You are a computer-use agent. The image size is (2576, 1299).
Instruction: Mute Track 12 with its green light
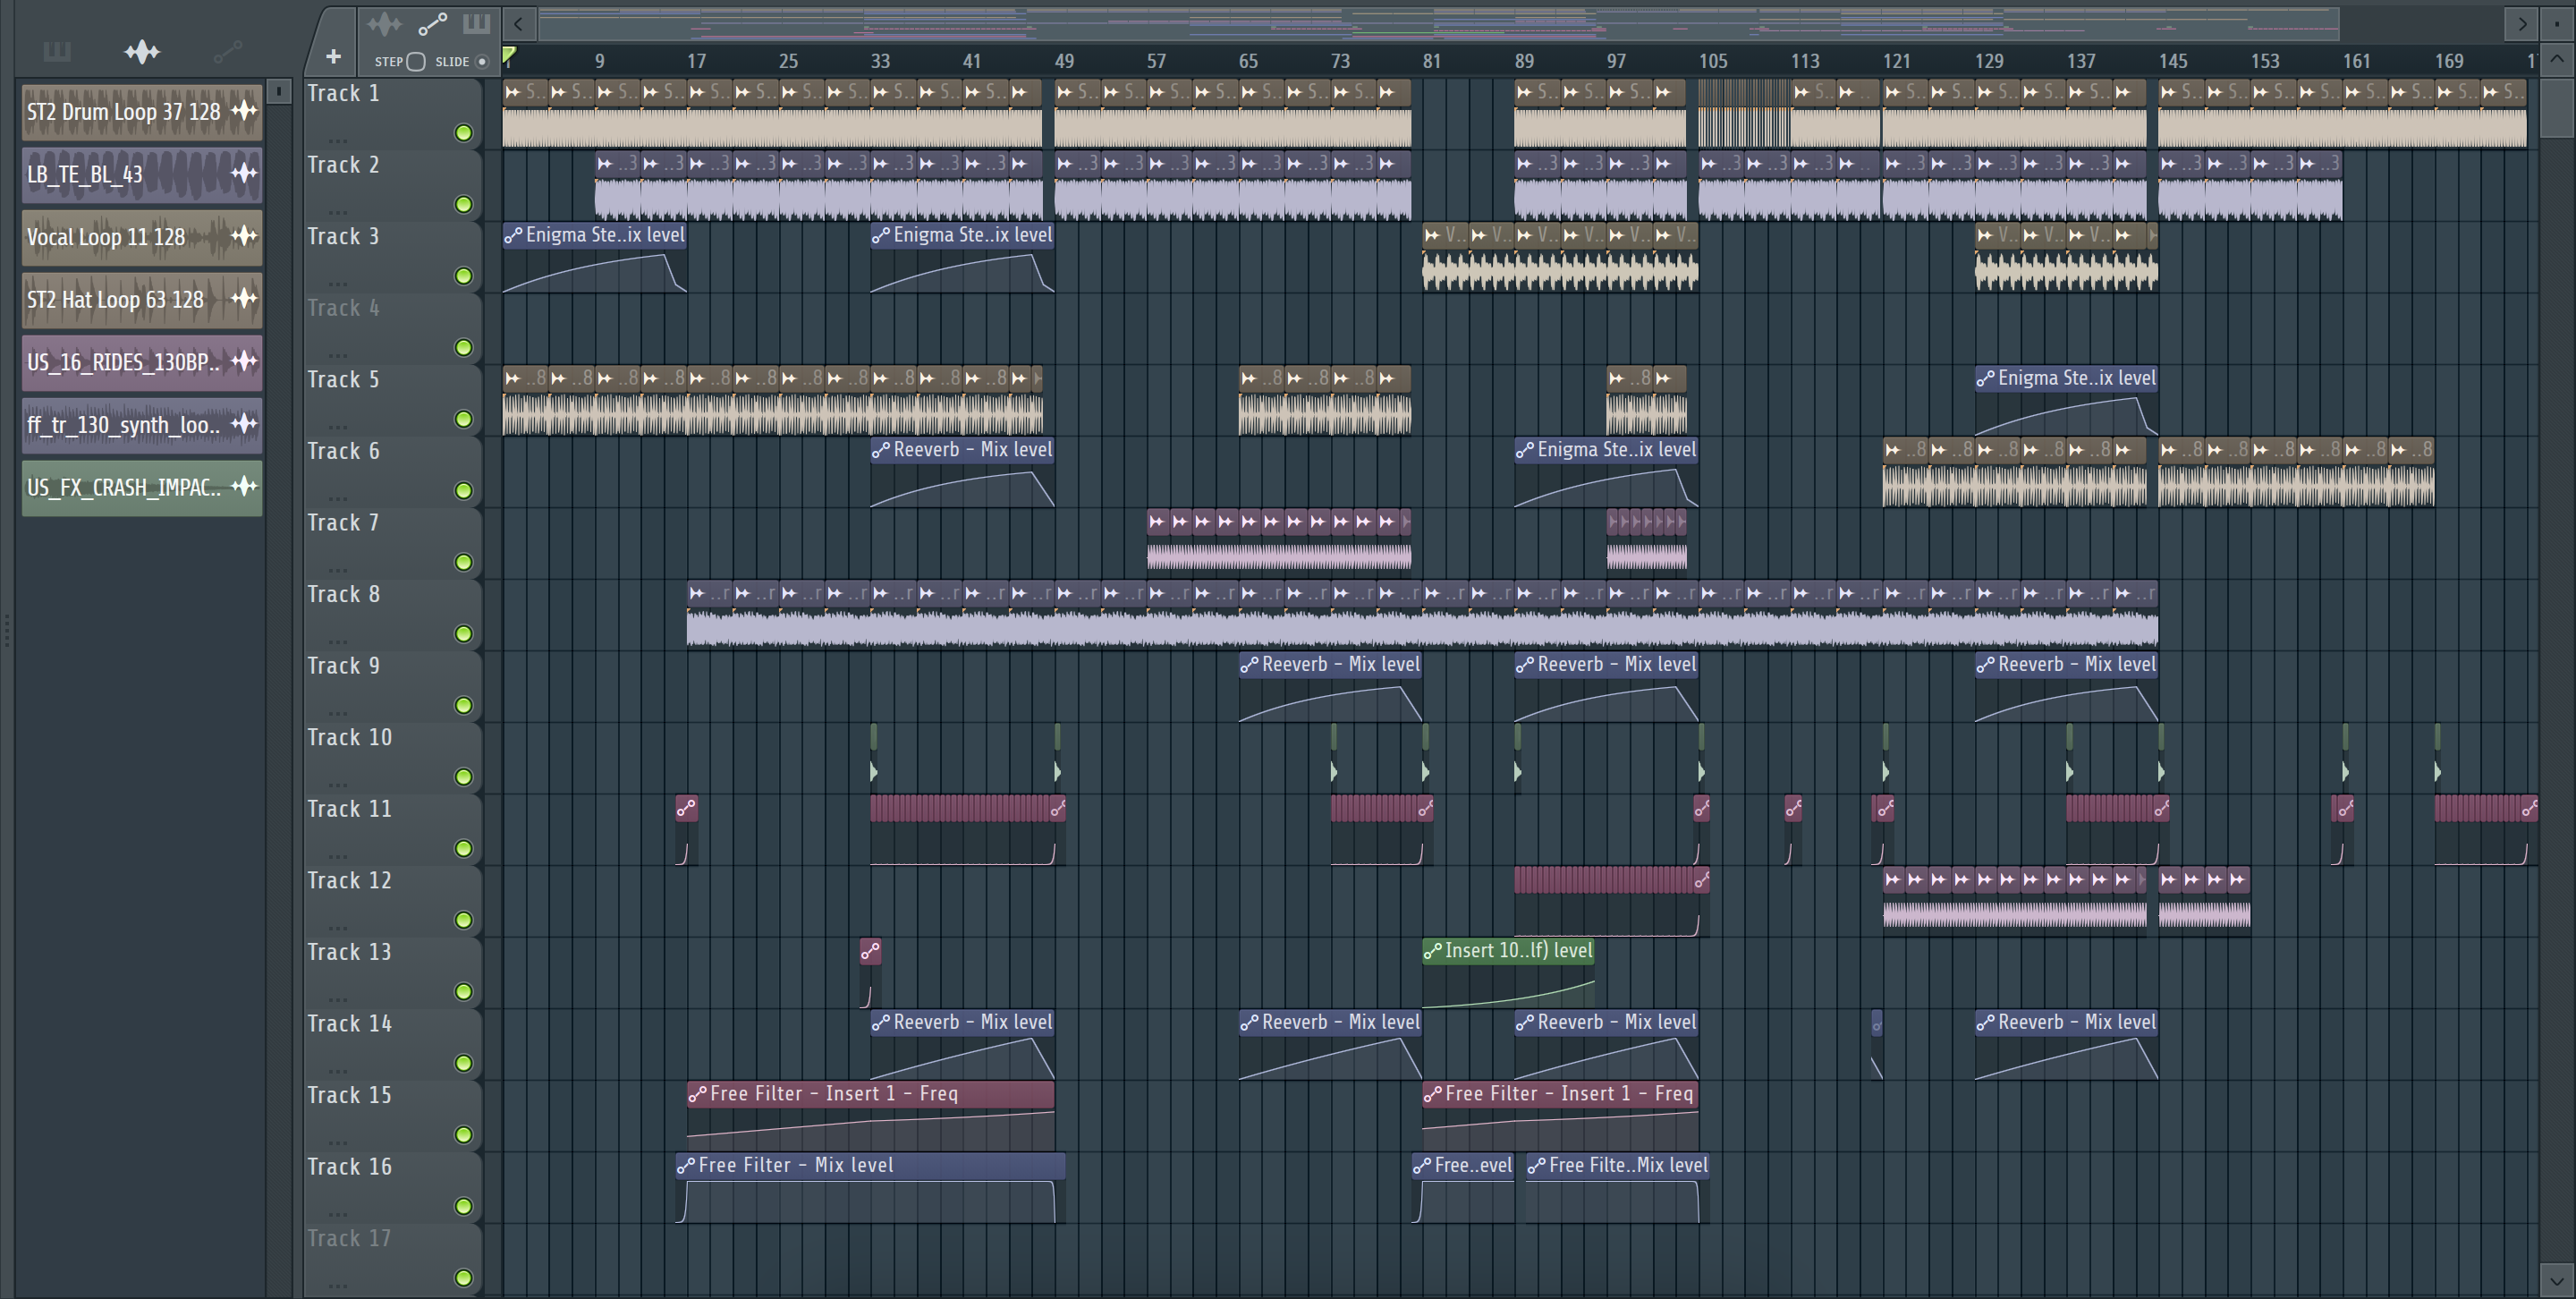[463, 920]
